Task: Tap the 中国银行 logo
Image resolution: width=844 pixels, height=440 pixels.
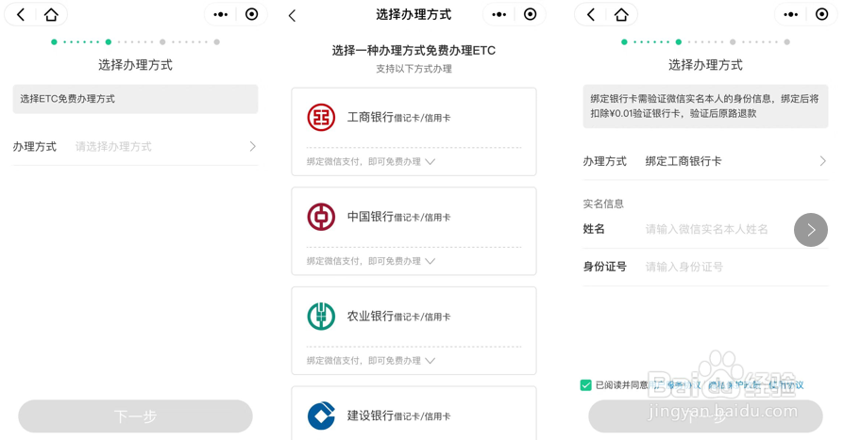Action: [x=321, y=217]
